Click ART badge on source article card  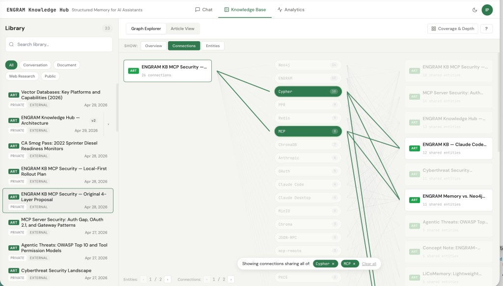[133, 71]
